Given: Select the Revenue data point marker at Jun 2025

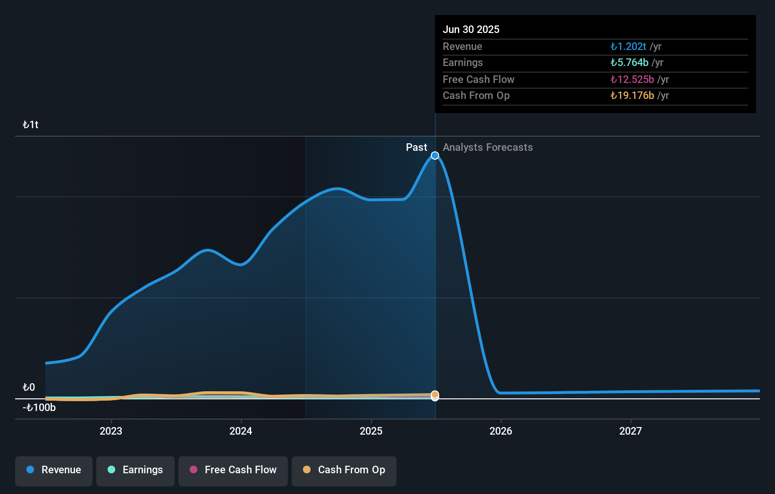Looking at the screenshot, I should click(x=435, y=156).
